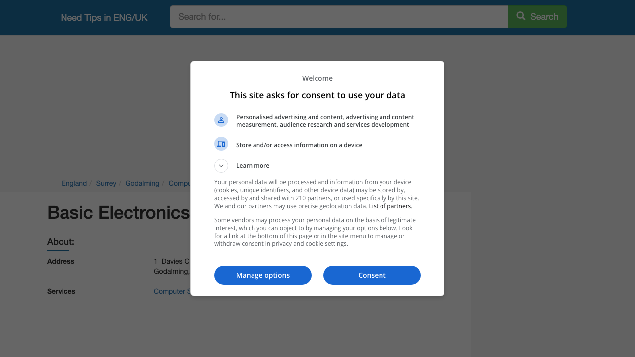Screen dimensions: 635x357
Task: Click the Need Tips in ENG/UK logo
Action: pyautogui.click(x=104, y=17)
